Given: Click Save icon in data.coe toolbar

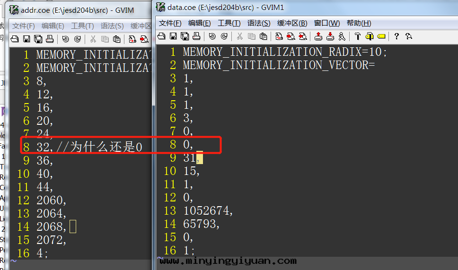Looking at the screenshot, I should point(173,36).
